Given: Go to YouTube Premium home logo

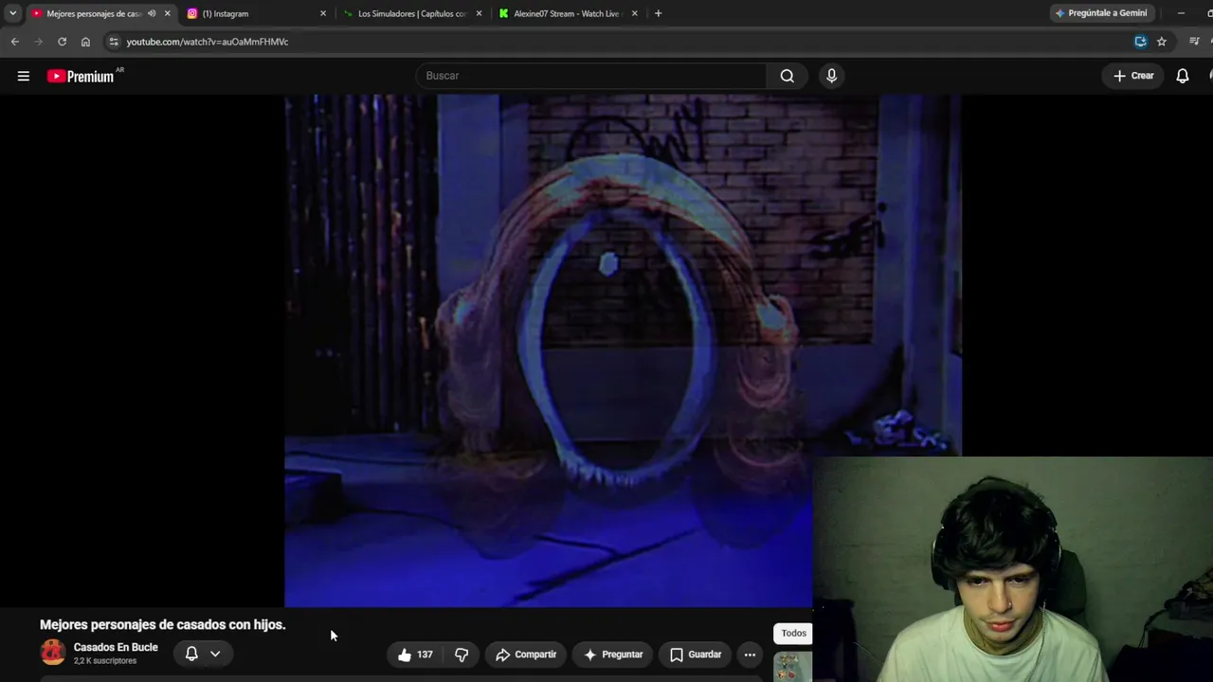Looking at the screenshot, I should pyautogui.click(x=81, y=76).
